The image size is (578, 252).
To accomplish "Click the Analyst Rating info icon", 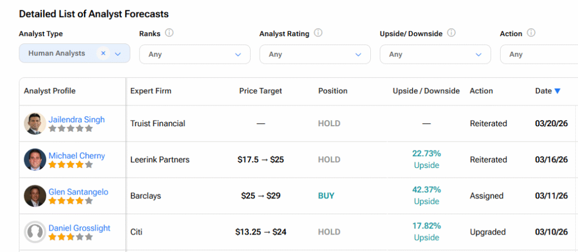I will pyautogui.click(x=318, y=33).
